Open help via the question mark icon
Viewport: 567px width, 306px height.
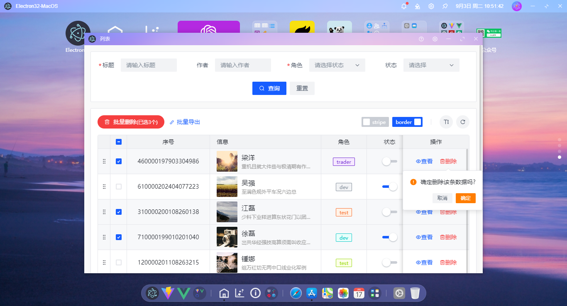(x=421, y=39)
